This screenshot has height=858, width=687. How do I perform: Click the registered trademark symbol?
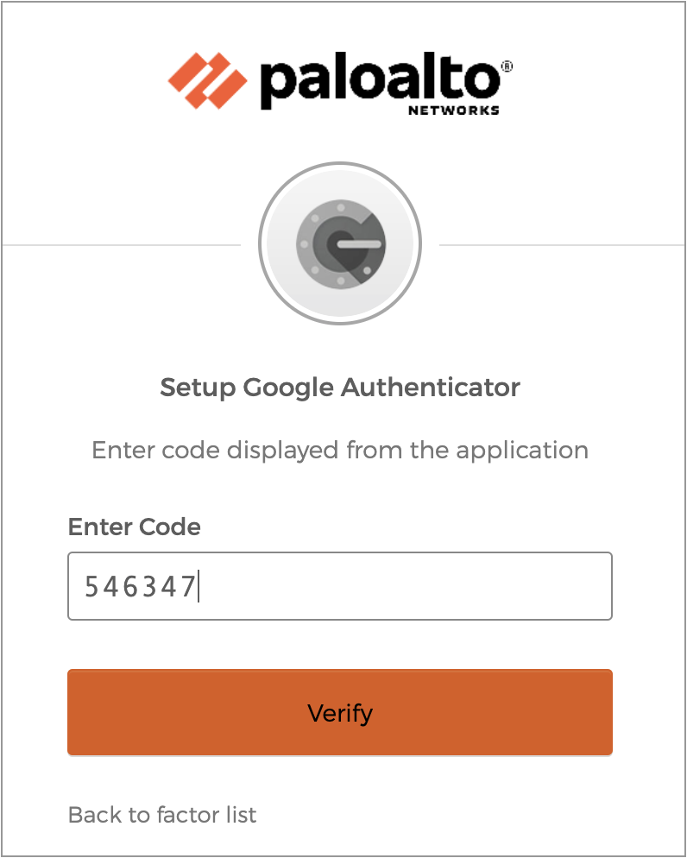tap(507, 66)
